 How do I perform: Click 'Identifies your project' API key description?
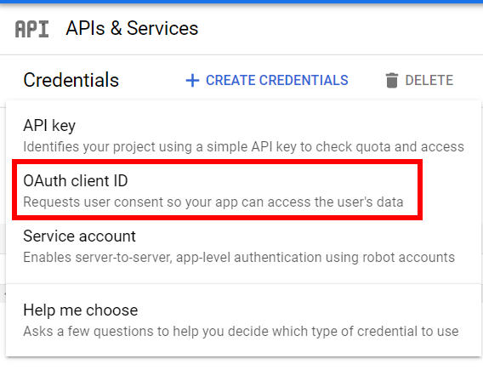(x=243, y=147)
